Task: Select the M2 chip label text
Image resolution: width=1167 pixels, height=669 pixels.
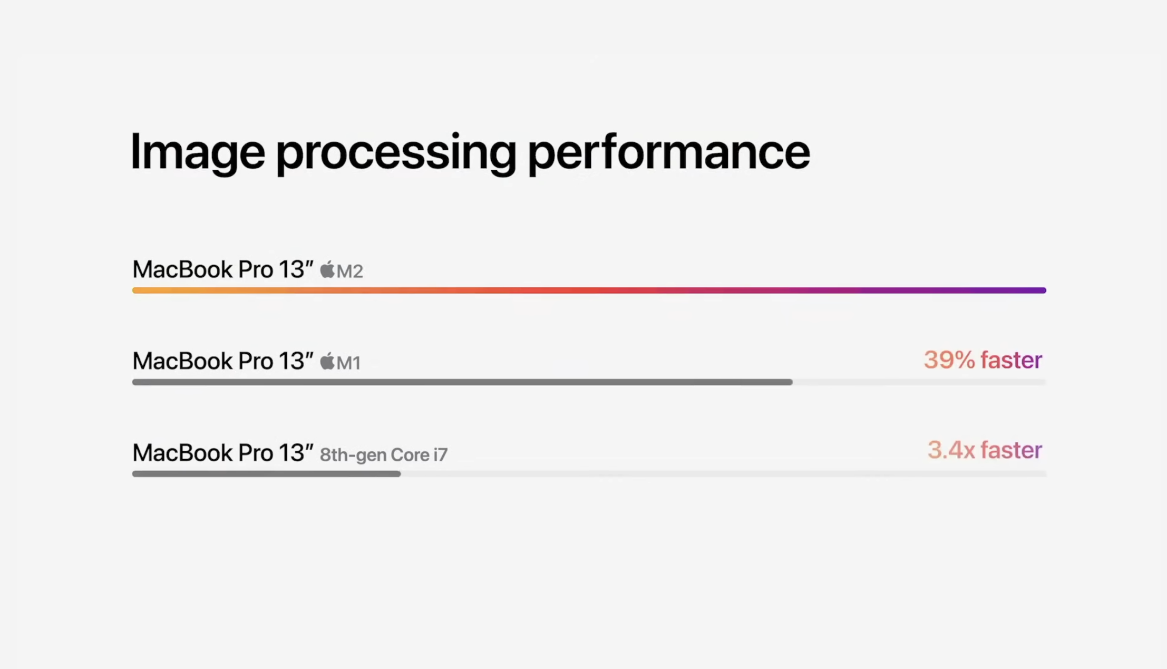Action: tap(350, 272)
